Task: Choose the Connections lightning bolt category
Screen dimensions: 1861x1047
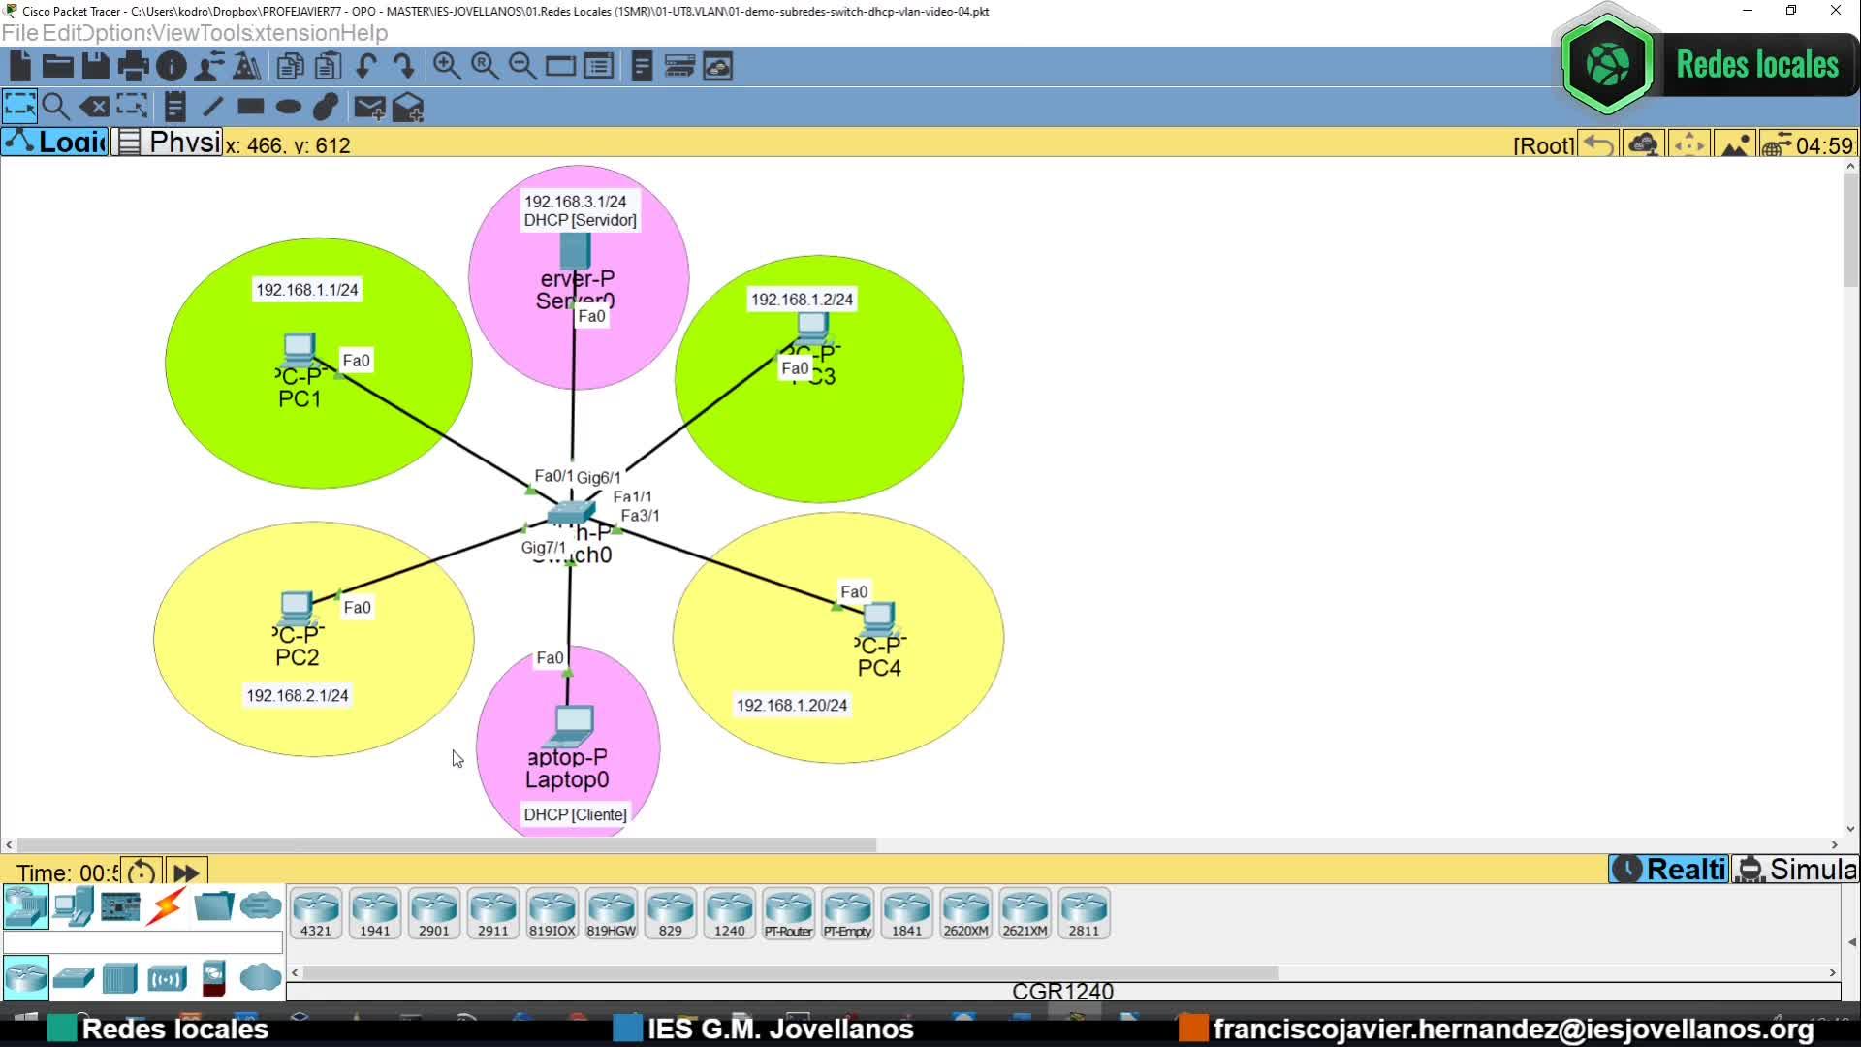Action: pos(167,907)
